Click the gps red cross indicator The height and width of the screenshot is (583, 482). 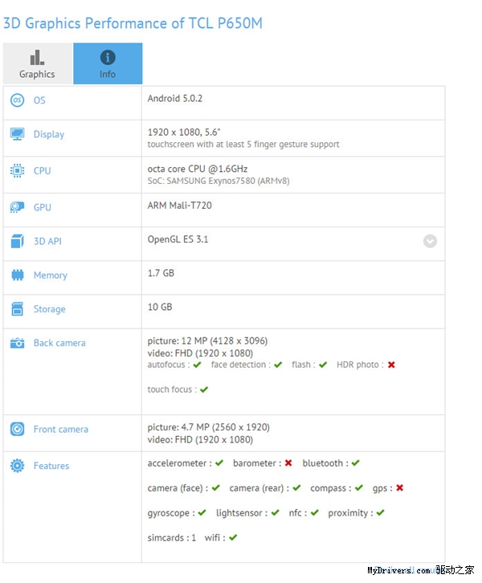(400, 487)
